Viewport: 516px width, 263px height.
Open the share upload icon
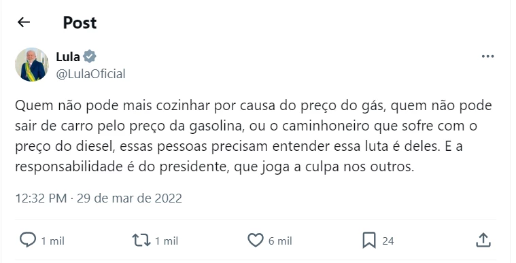tap(483, 240)
